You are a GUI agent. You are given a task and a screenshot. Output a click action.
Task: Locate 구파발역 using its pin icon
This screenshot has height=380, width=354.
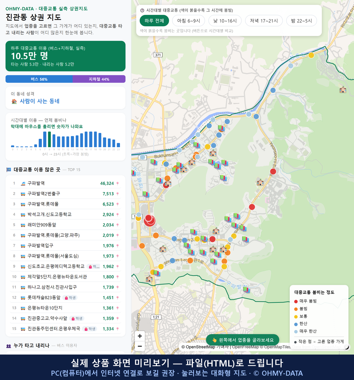118,183
